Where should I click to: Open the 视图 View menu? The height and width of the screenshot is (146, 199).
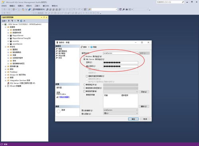tap(21, 6)
